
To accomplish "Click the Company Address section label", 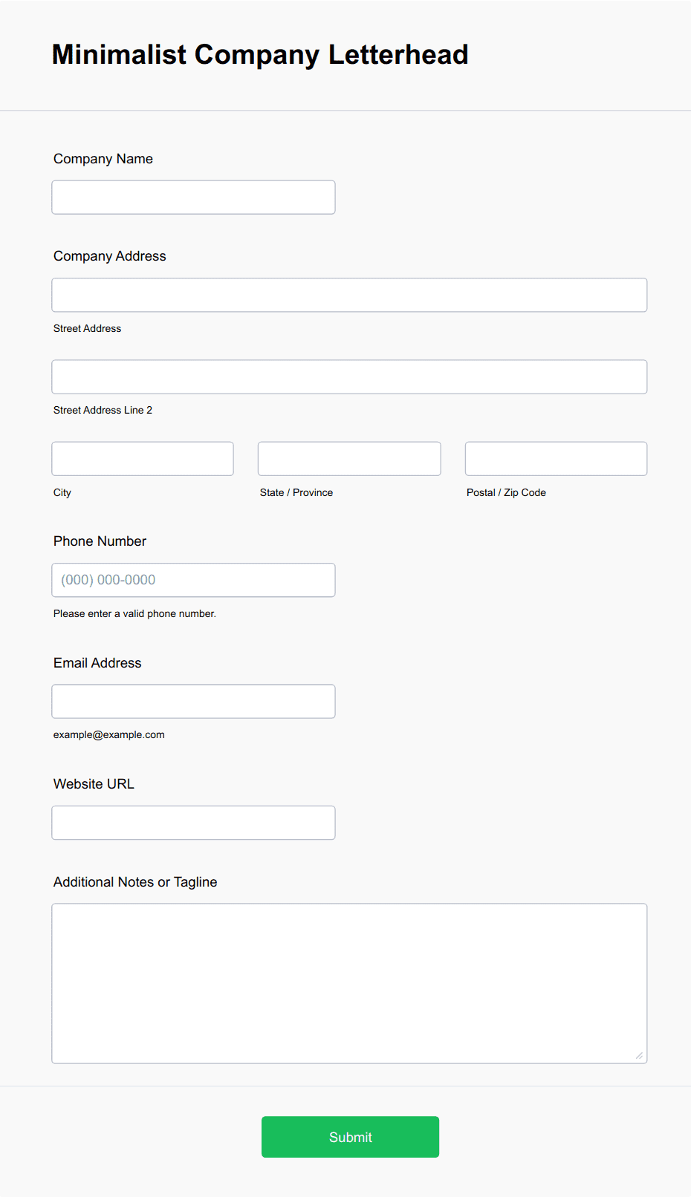I will coord(110,256).
